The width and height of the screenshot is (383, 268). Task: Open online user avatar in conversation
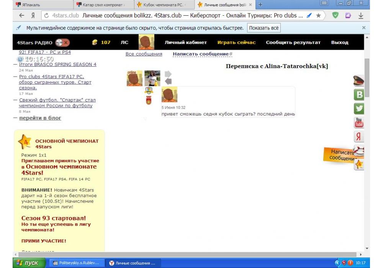click(134, 78)
